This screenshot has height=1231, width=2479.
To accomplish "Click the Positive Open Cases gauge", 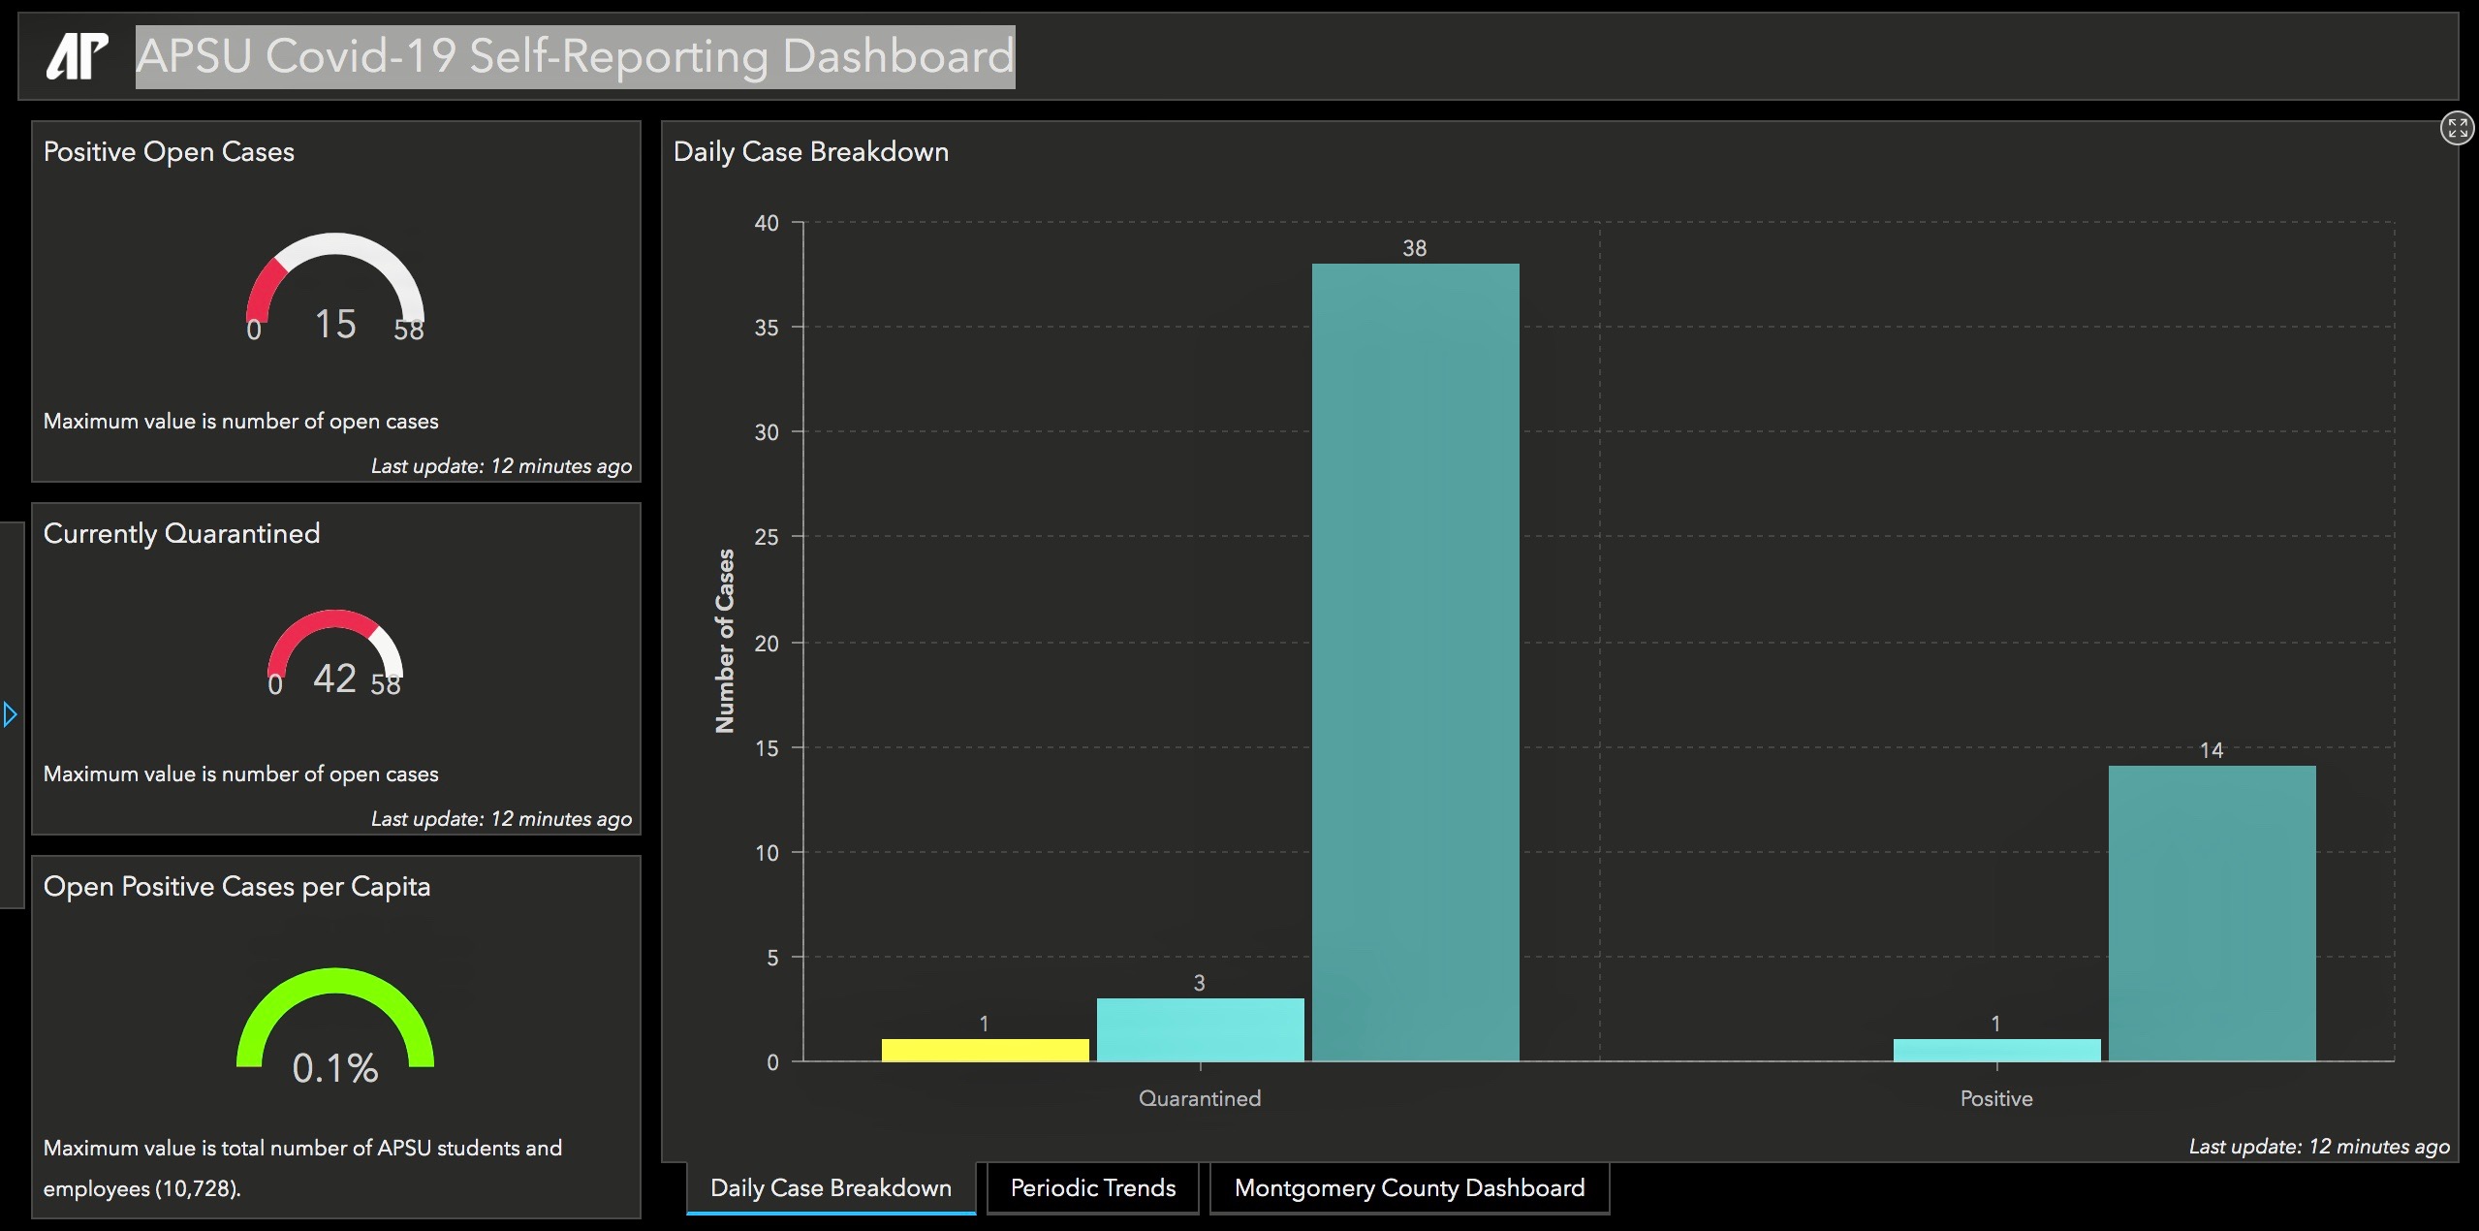I will point(334,286).
